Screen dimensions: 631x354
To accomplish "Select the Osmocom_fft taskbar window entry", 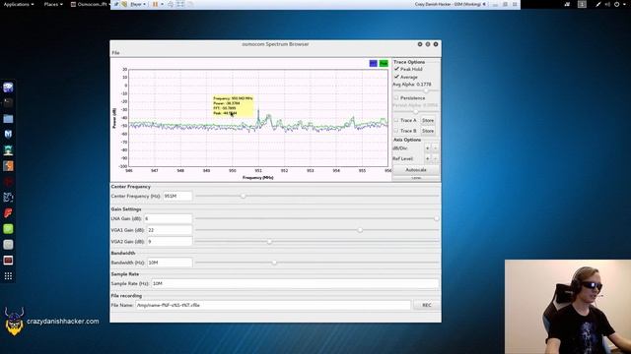I will pyautogui.click(x=90, y=4).
